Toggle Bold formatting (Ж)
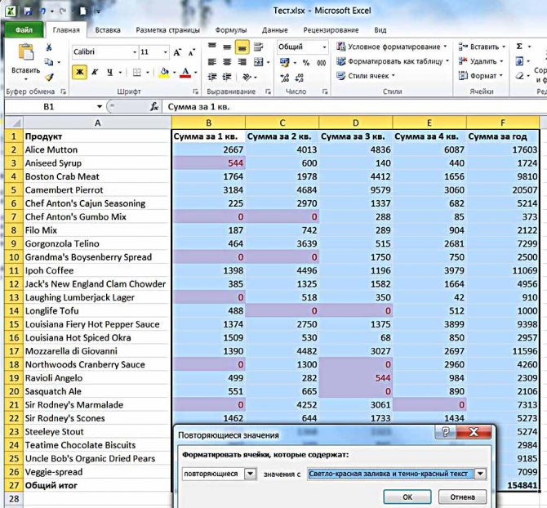Image resolution: width=547 pixels, height=508 pixels. click(x=79, y=72)
